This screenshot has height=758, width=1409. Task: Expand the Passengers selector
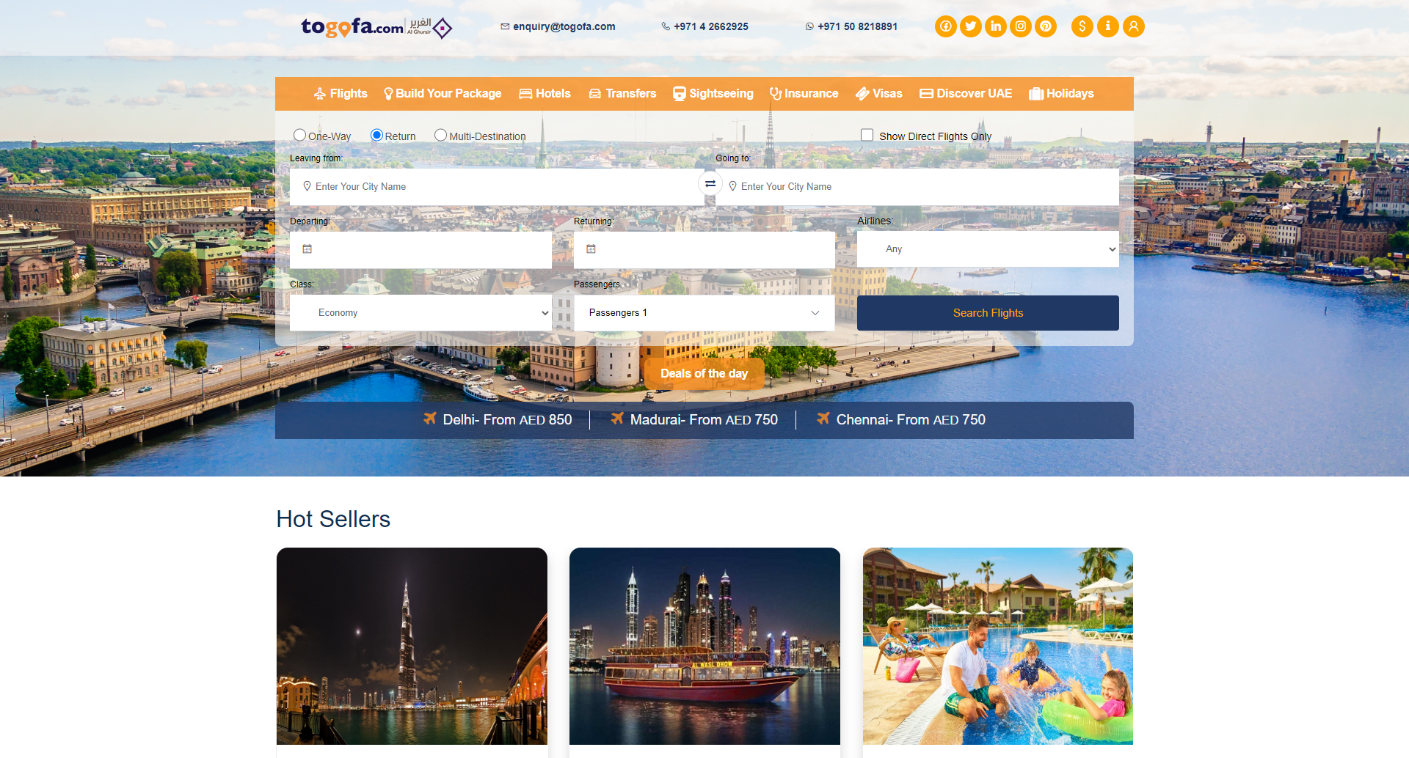coord(704,313)
